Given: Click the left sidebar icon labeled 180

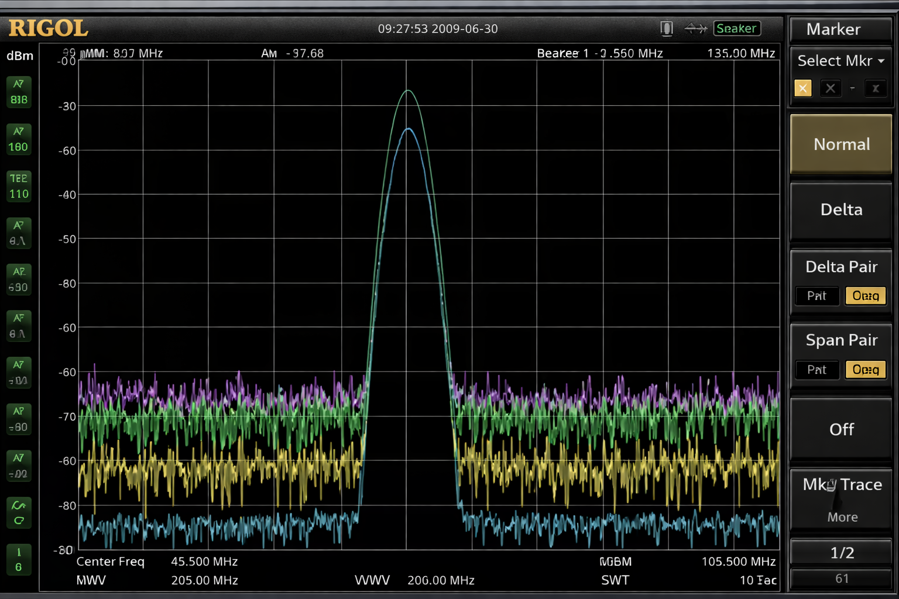Looking at the screenshot, I should click(19, 140).
